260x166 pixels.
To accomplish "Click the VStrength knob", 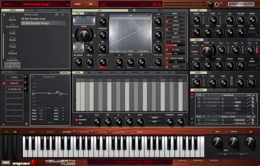I will pos(169,121).
